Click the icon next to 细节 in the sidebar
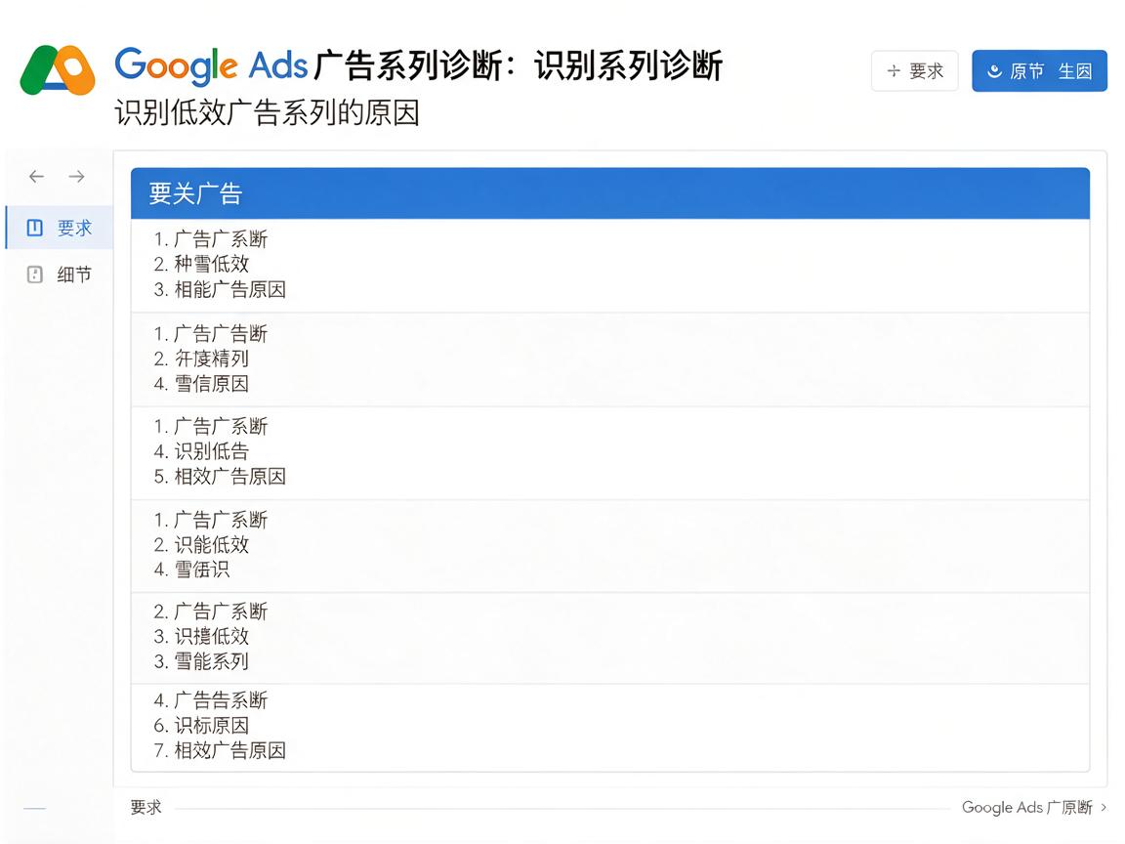 (x=34, y=274)
